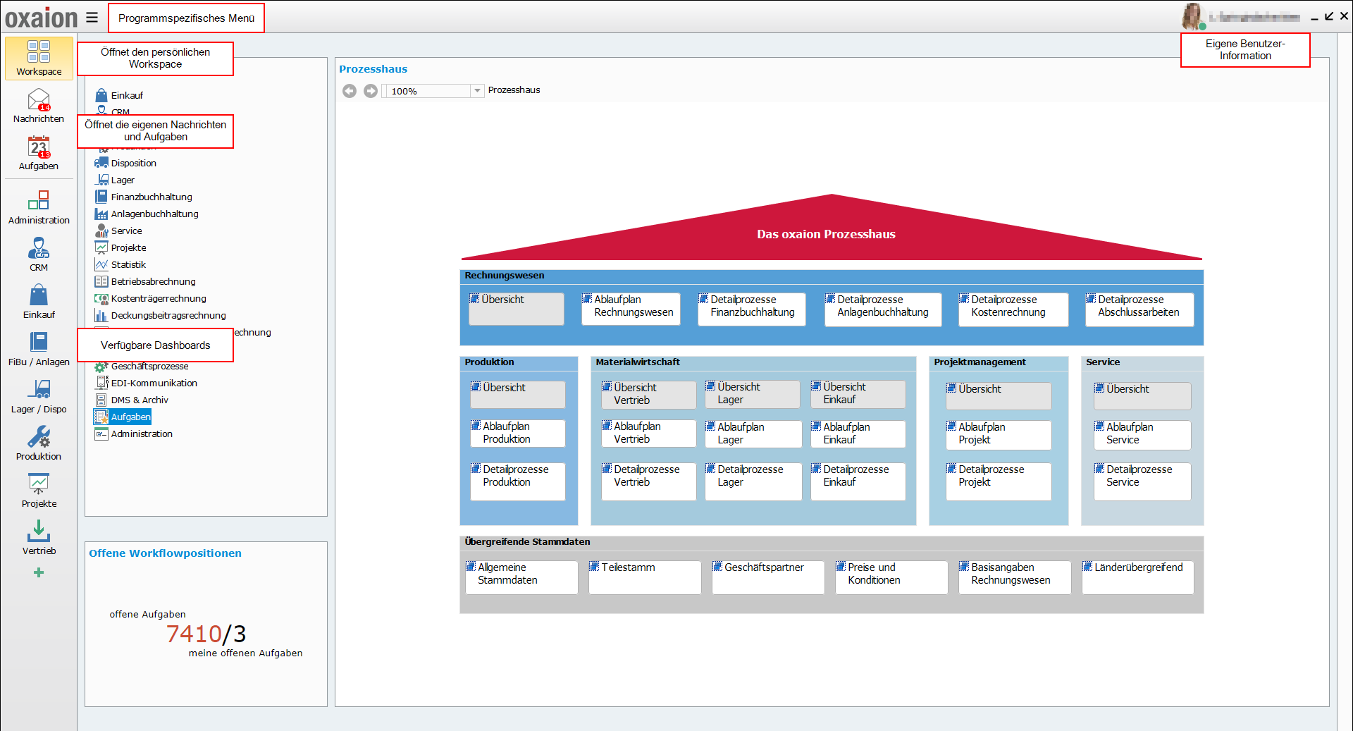
Task: Select Service in the dashboard list
Action: (118, 231)
